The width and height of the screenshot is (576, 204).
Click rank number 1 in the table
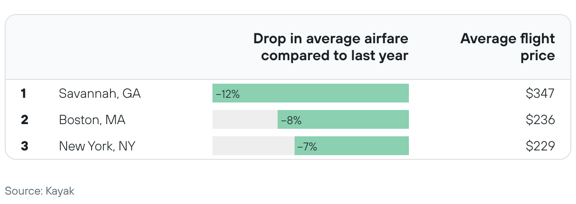click(x=23, y=94)
